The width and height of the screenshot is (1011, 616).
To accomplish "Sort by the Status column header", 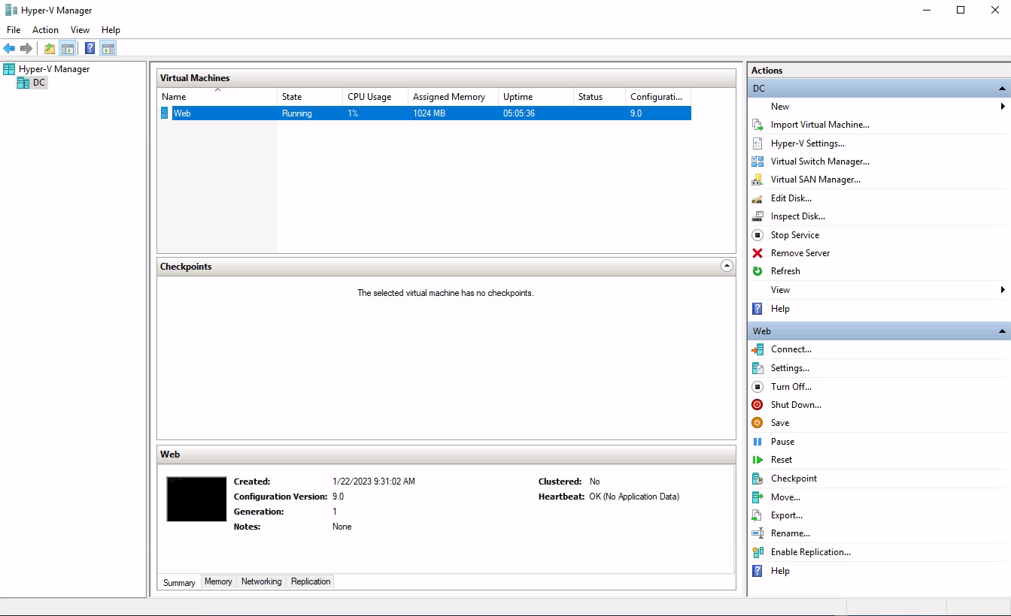I will coord(600,97).
